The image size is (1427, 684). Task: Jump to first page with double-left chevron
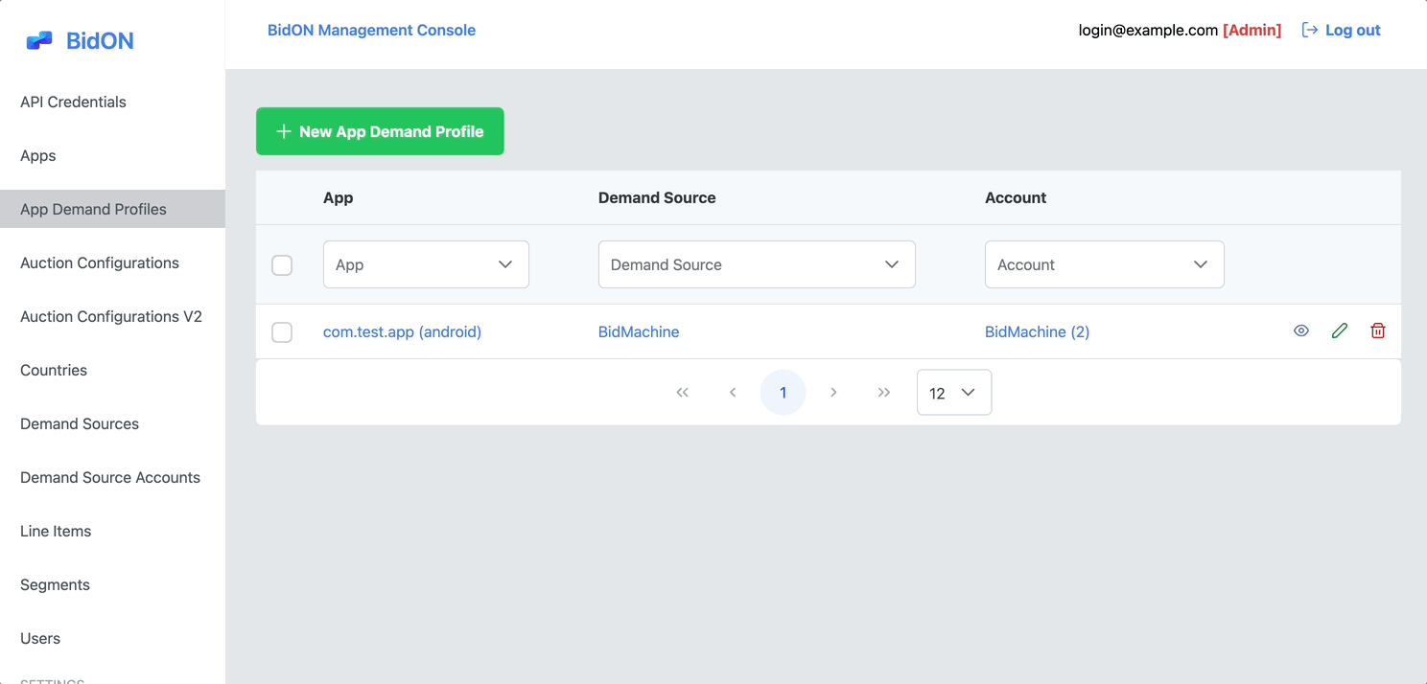click(x=683, y=392)
